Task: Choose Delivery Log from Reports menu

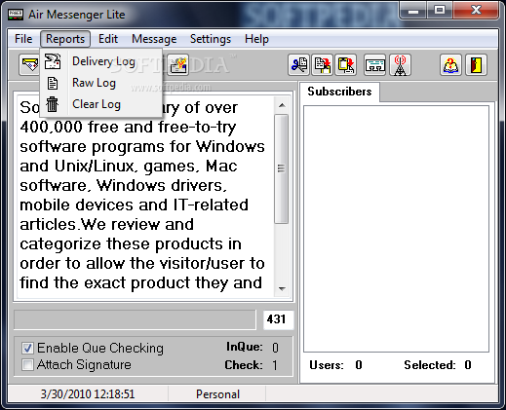Action: [100, 61]
